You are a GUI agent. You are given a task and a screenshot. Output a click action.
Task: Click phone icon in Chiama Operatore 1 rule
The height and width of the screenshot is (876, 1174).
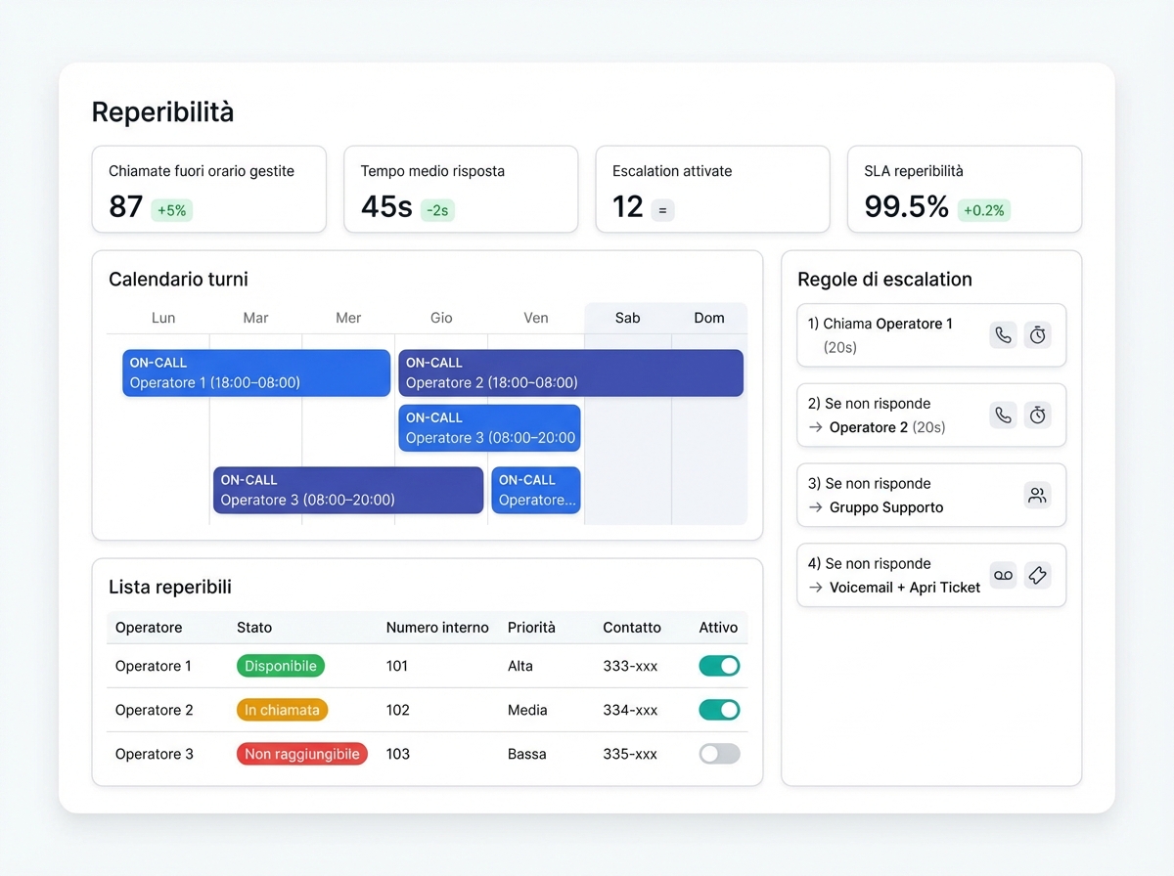pyautogui.click(x=1003, y=335)
